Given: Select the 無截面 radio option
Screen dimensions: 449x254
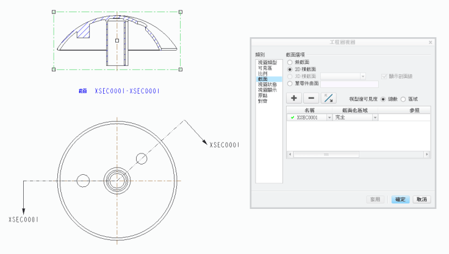Looking at the screenshot, I should 290,63.
